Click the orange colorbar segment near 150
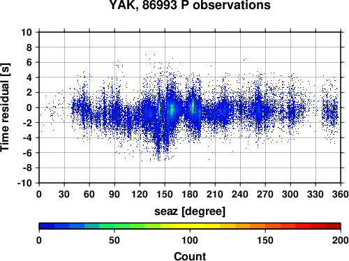Viewport: 349px width, 261px height. [x=265, y=226]
